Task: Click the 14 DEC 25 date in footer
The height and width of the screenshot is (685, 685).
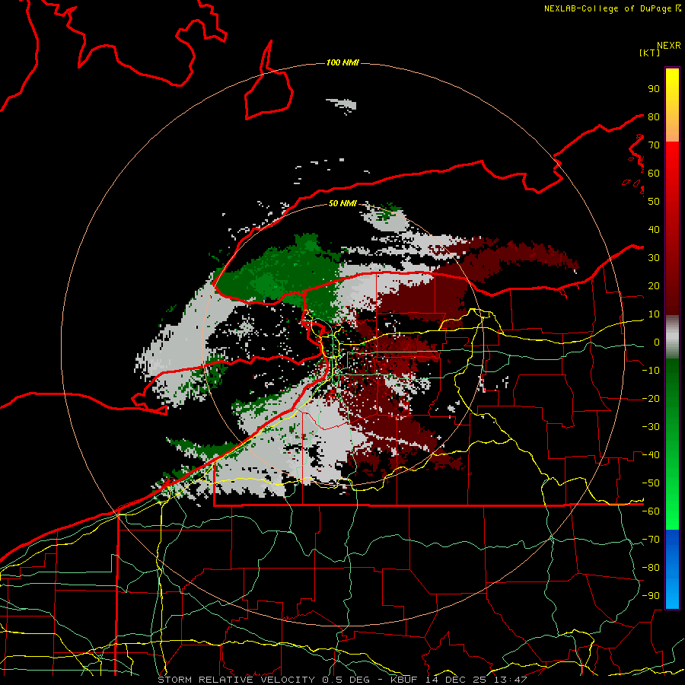Action: click(x=457, y=680)
